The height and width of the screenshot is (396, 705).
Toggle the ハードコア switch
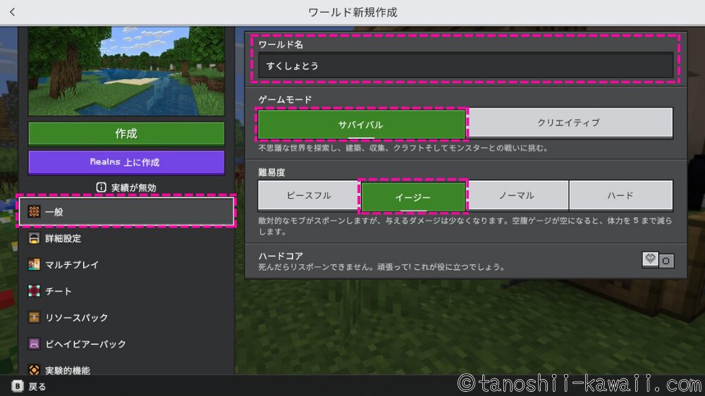tap(658, 260)
